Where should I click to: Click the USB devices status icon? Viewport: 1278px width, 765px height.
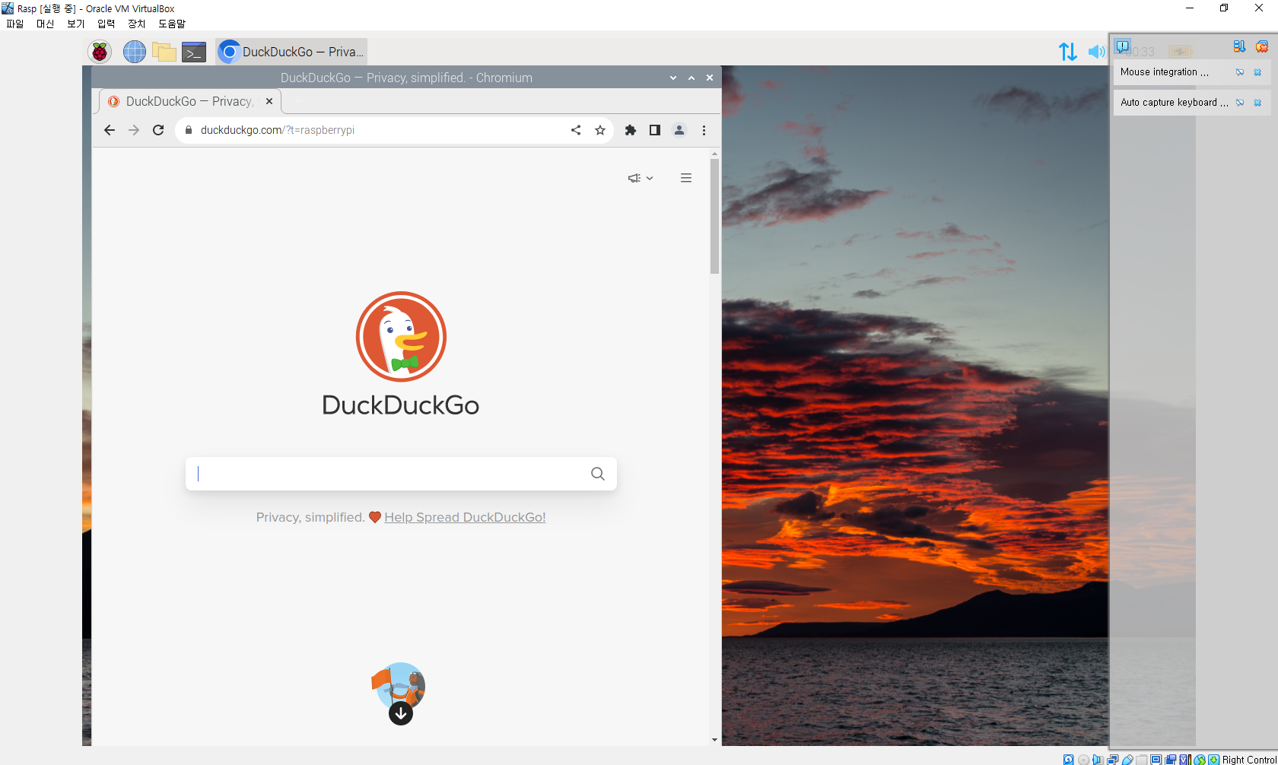1127,760
